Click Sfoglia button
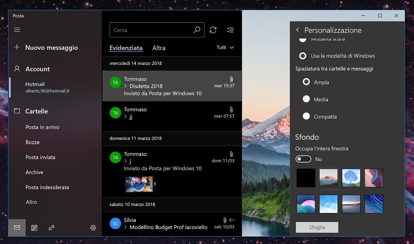 click(317, 227)
